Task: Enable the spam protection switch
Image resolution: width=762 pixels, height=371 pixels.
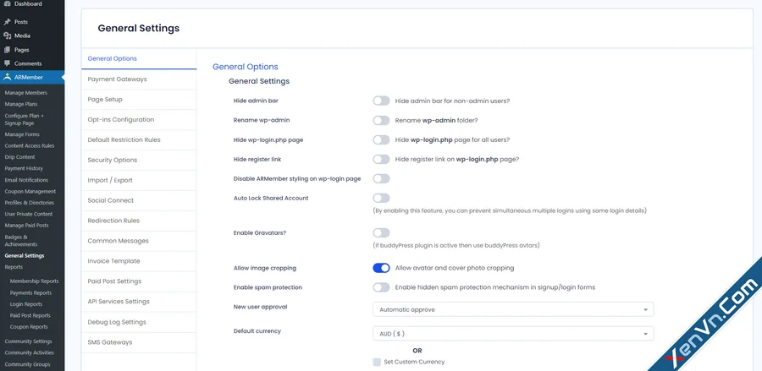Action: point(382,287)
